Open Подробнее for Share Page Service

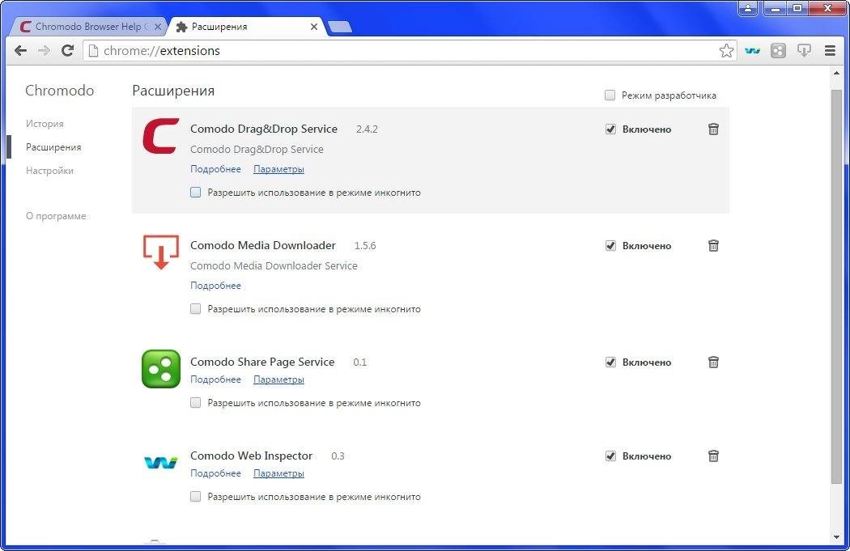[x=215, y=379]
